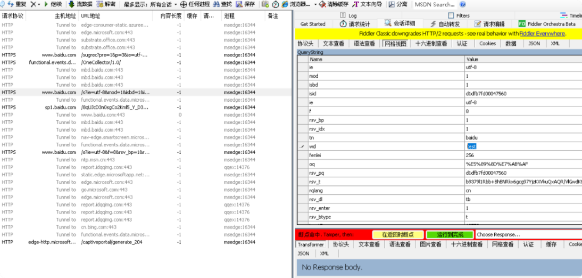Screen dimensions: 582x278
Task: Open the 浏览器 browser launch dropdown
Action: (299, 4)
